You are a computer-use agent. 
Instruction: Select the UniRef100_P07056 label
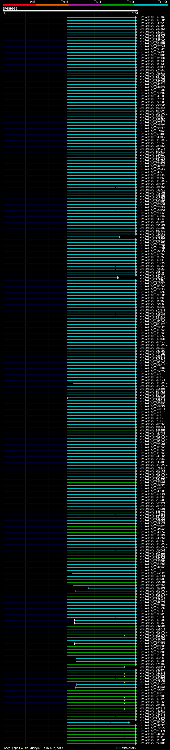click(x=152, y=193)
